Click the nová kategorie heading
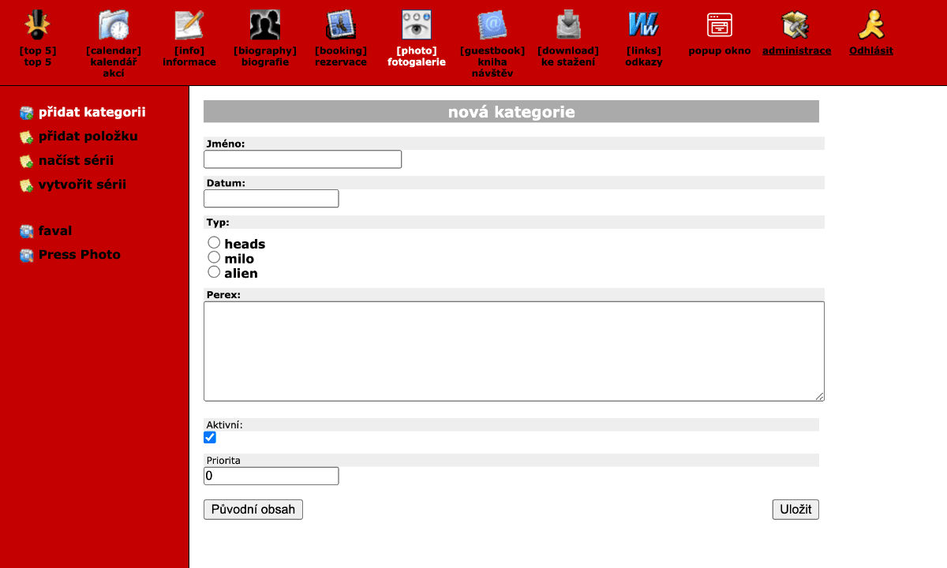The image size is (947, 568). tap(511, 112)
